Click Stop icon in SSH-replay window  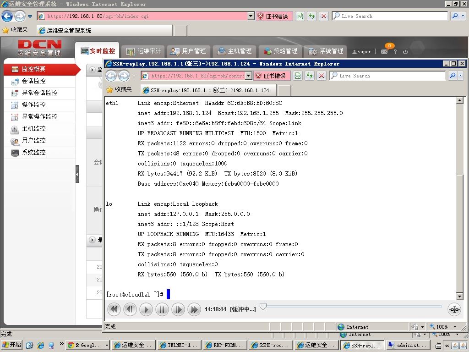(x=321, y=76)
